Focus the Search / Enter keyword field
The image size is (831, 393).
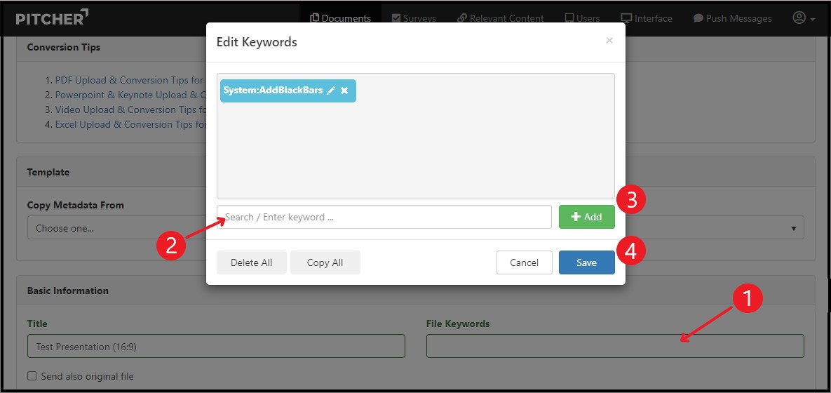384,217
